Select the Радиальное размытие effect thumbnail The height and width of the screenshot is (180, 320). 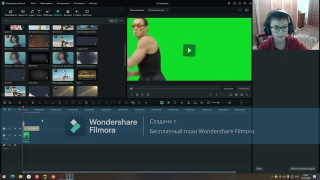[63, 58]
